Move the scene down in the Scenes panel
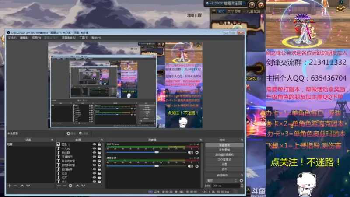 click(x=28, y=186)
